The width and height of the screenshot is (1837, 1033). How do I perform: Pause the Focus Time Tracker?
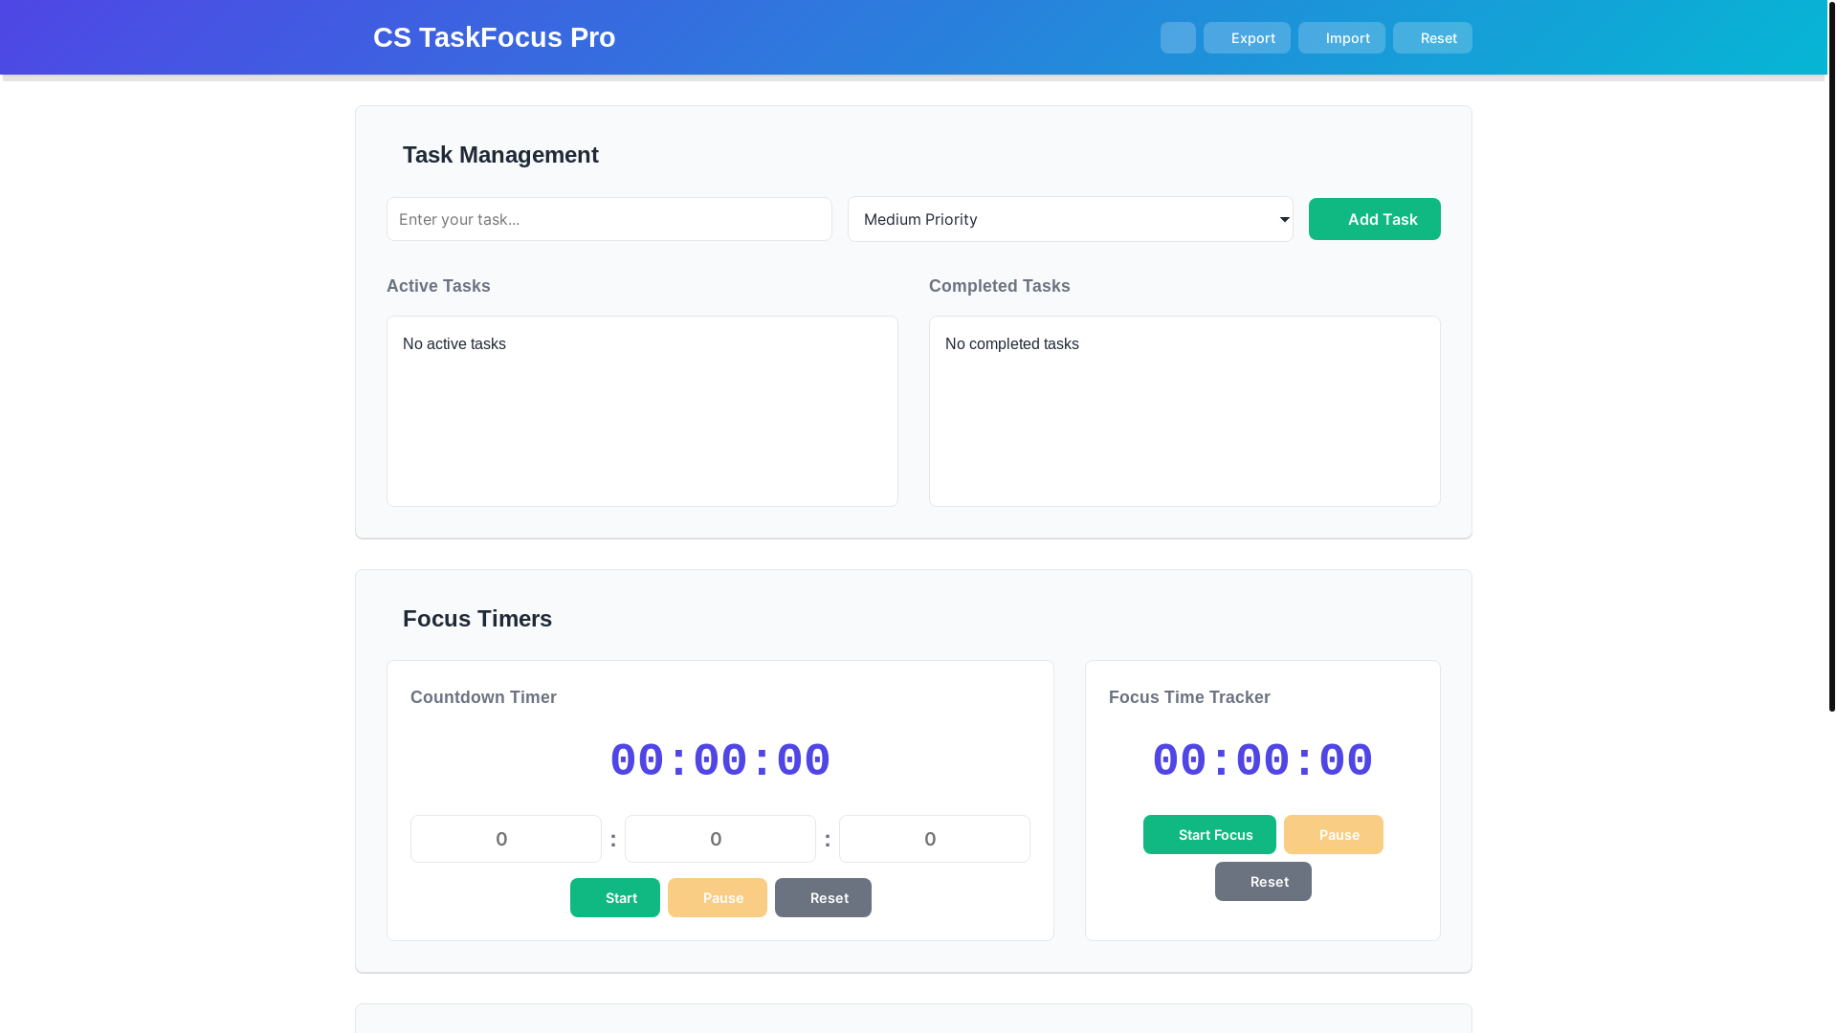coord(1334,835)
